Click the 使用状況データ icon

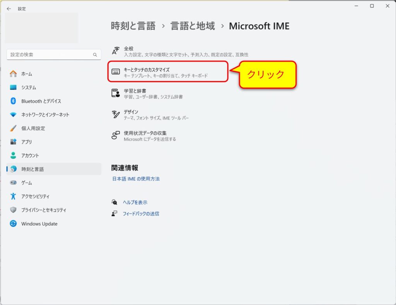[x=116, y=135]
